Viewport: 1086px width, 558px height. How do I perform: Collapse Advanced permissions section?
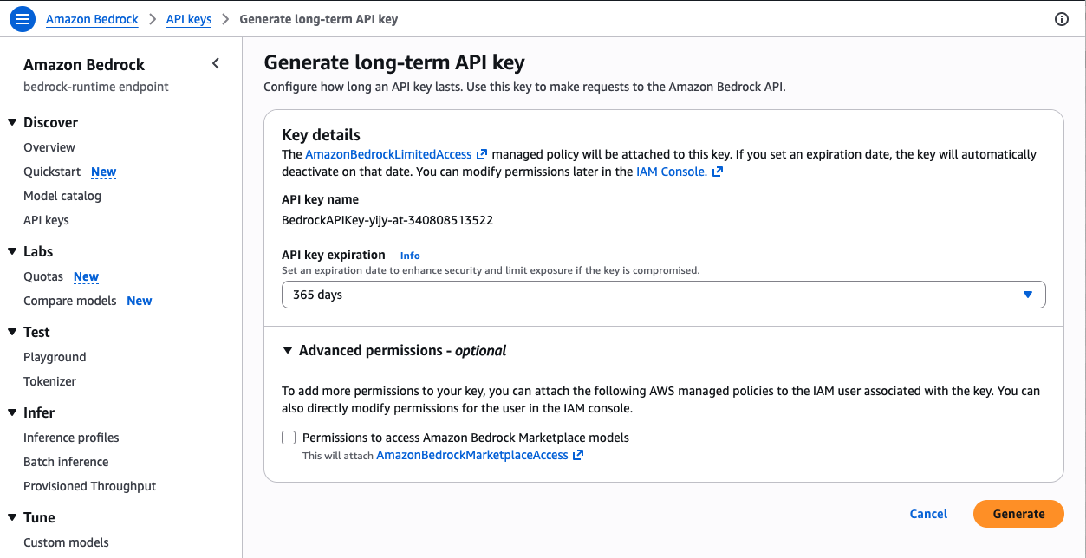pyautogui.click(x=288, y=350)
